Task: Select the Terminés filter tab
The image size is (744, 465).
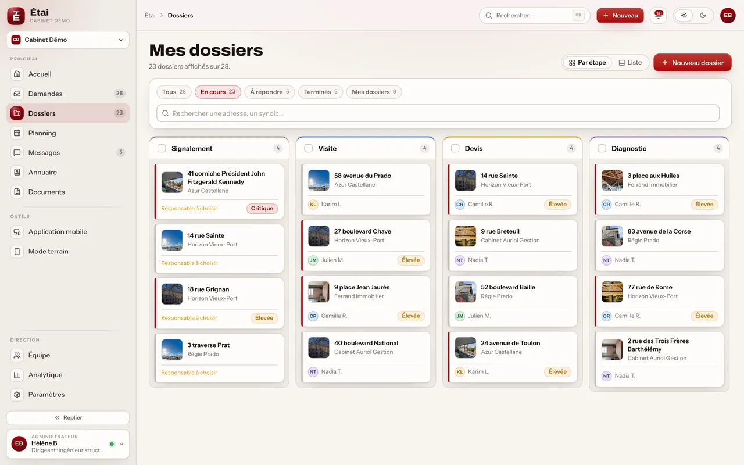Action: point(320,92)
